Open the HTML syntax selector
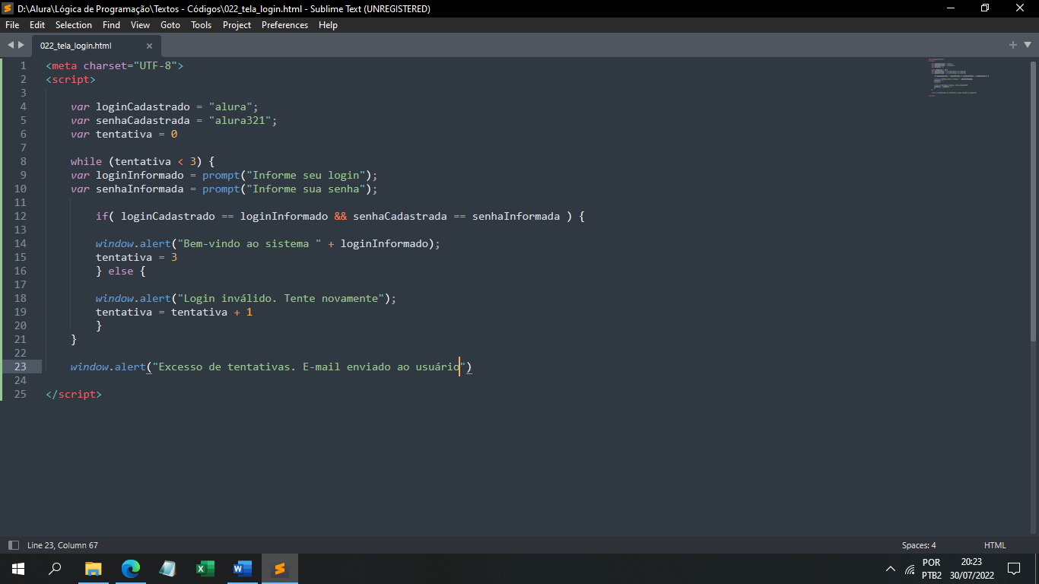 click(994, 545)
